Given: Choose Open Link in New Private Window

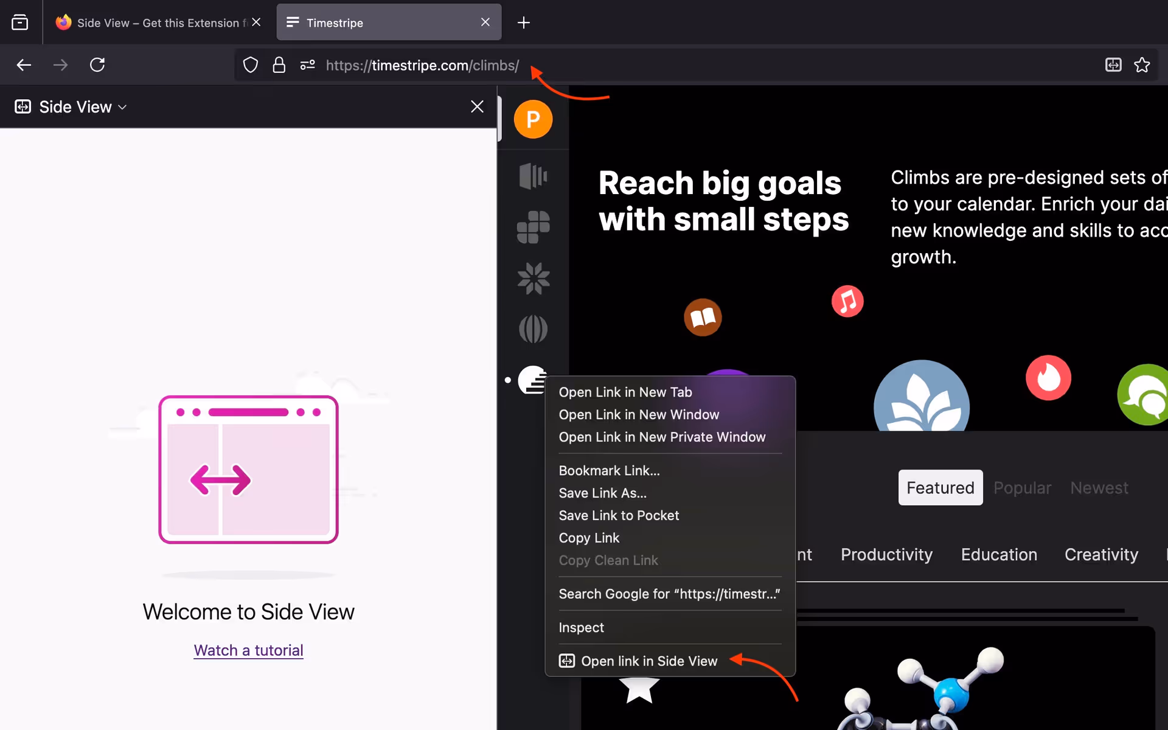Looking at the screenshot, I should (x=670, y=437).
